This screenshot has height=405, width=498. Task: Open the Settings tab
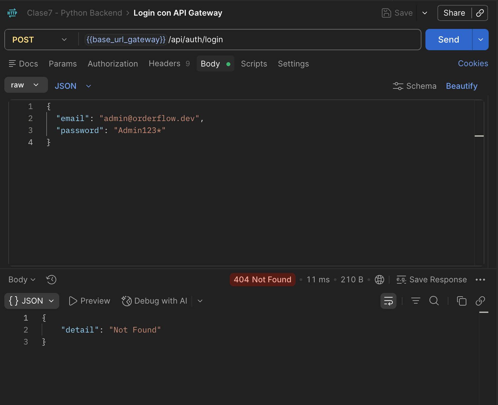pyautogui.click(x=293, y=64)
